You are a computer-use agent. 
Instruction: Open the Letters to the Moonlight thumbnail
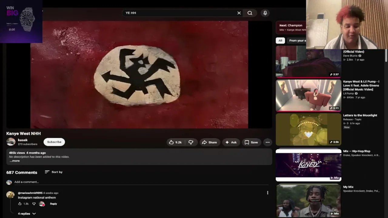[308, 130]
